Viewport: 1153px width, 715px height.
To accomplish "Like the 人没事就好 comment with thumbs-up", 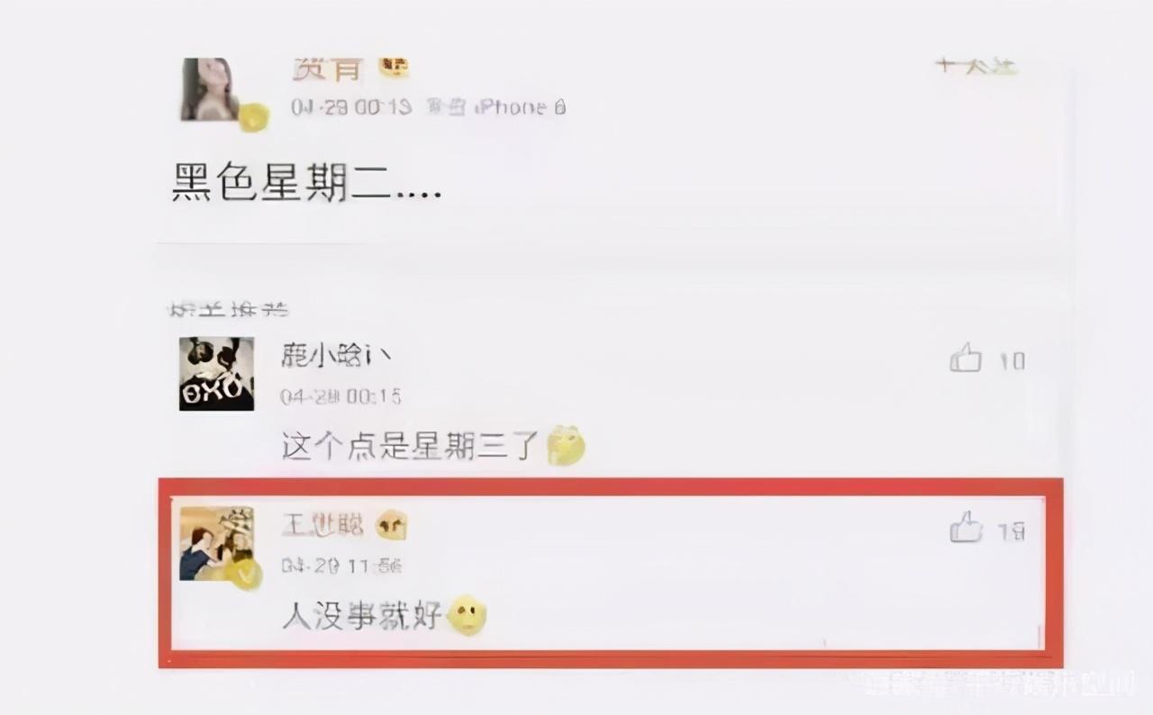I will (965, 528).
